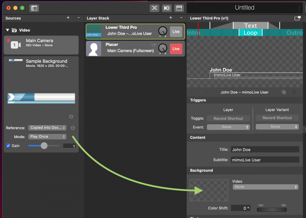
Task: Click the crossed-arrows icon in the top toolbar
Action: click(154, 8)
